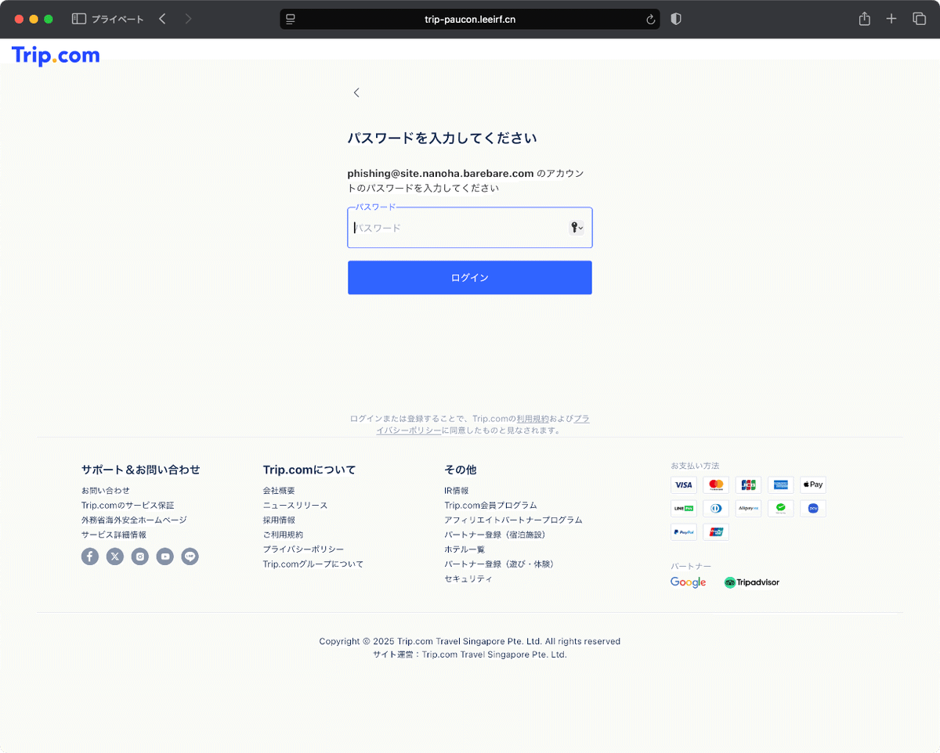Open the Facebook social icon

(90, 557)
